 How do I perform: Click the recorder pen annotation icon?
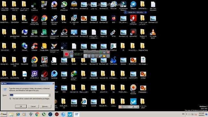(100, 56)
